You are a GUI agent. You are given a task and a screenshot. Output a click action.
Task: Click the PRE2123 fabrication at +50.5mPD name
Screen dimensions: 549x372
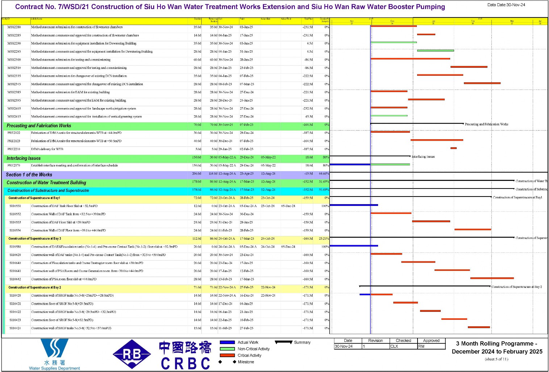[x=76, y=141]
